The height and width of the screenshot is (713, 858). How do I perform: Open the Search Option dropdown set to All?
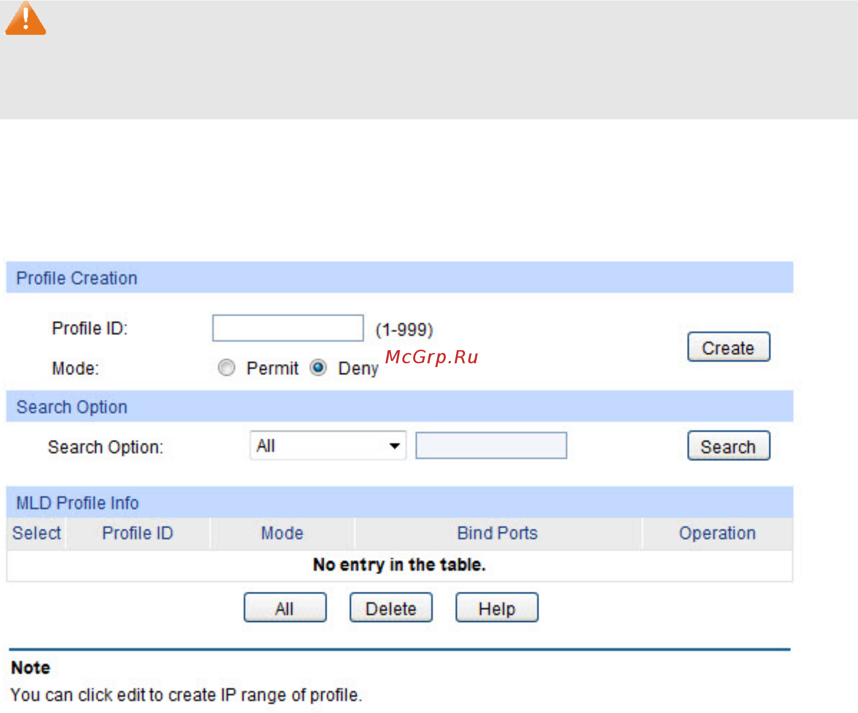point(328,446)
